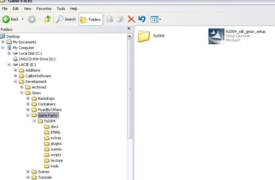Screen dimensions: 275x180
Task: Close the Folders side panel
Action: [129, 29]
